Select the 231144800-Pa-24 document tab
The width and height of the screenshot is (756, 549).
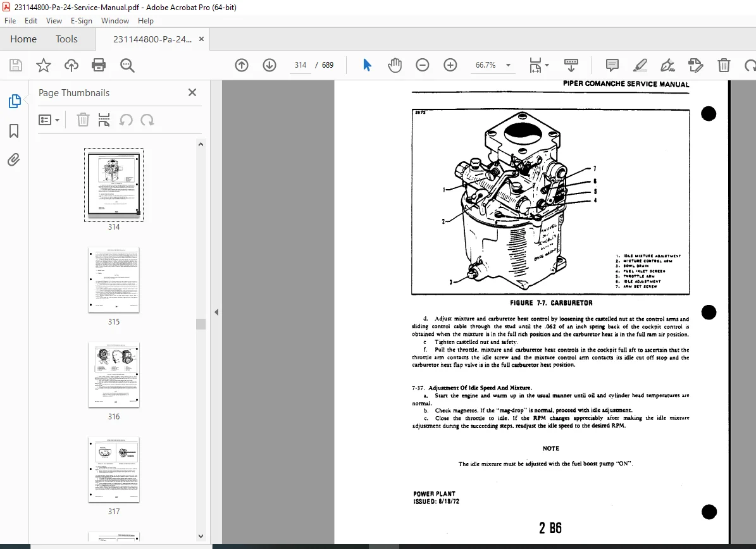(152, 39)
